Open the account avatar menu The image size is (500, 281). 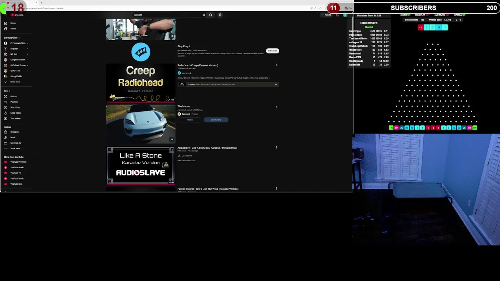click(x=345, y=15)
